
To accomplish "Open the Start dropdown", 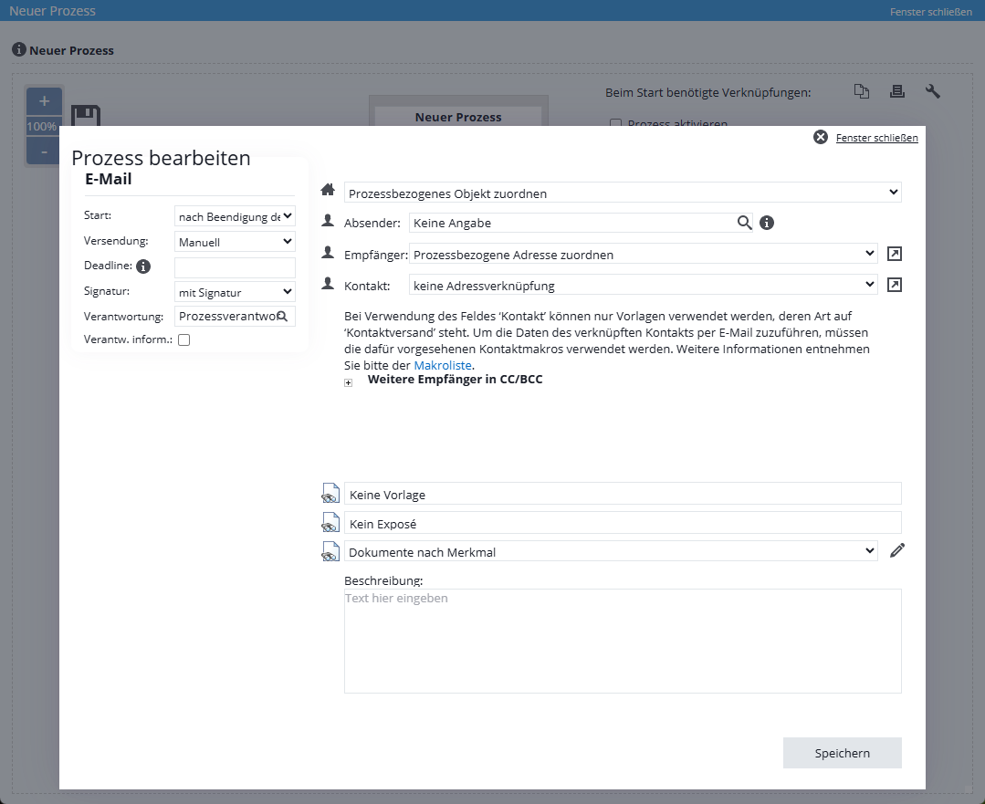I will 235,216.
